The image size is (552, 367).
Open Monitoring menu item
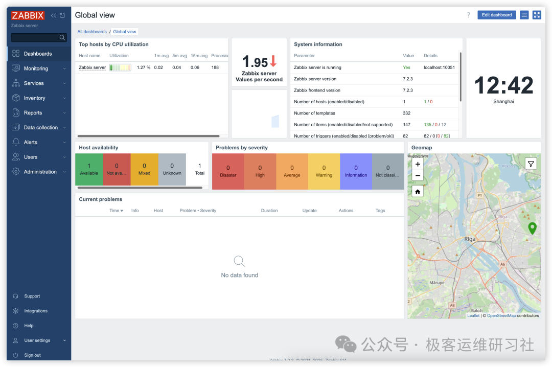(x=39, y=68)
